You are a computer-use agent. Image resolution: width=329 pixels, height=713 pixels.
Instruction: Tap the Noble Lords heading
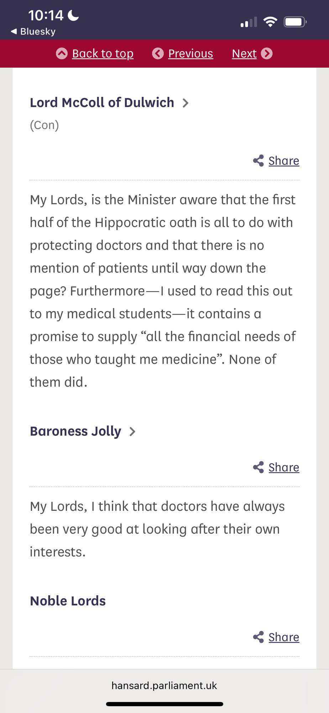(68, 601)
